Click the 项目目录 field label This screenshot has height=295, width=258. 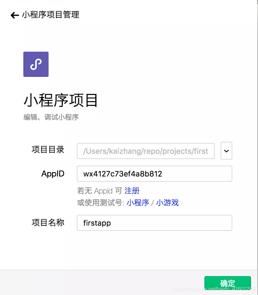[48, 150]
